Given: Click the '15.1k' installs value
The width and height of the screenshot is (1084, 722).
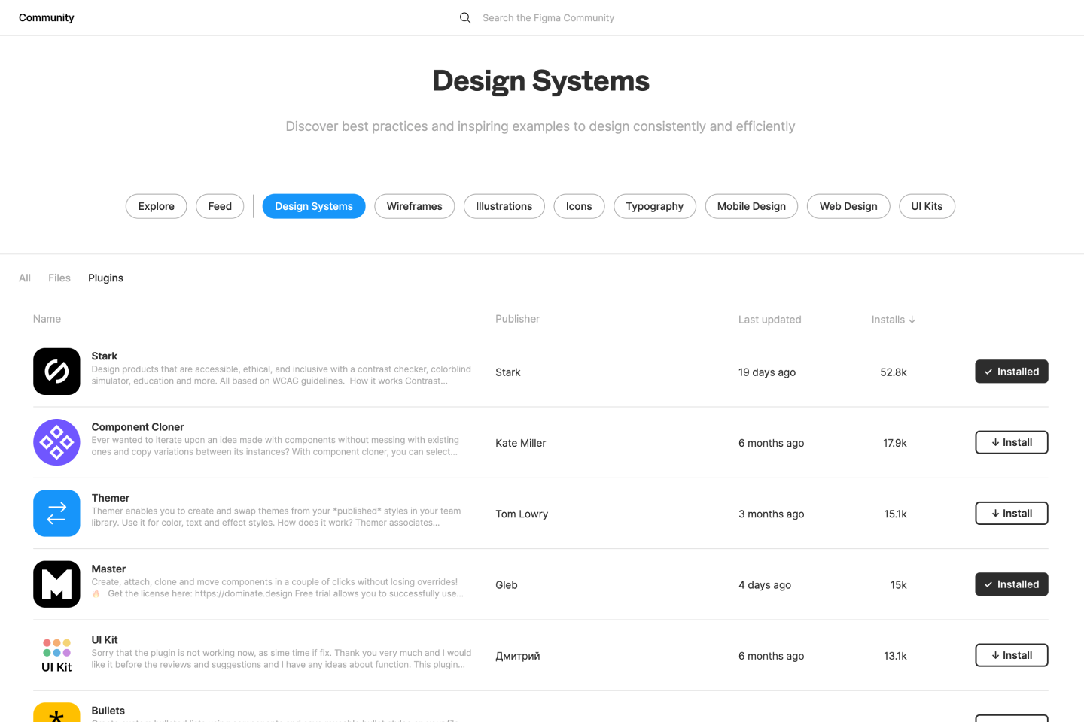Looking at the screenshot, I should point(895,514).
